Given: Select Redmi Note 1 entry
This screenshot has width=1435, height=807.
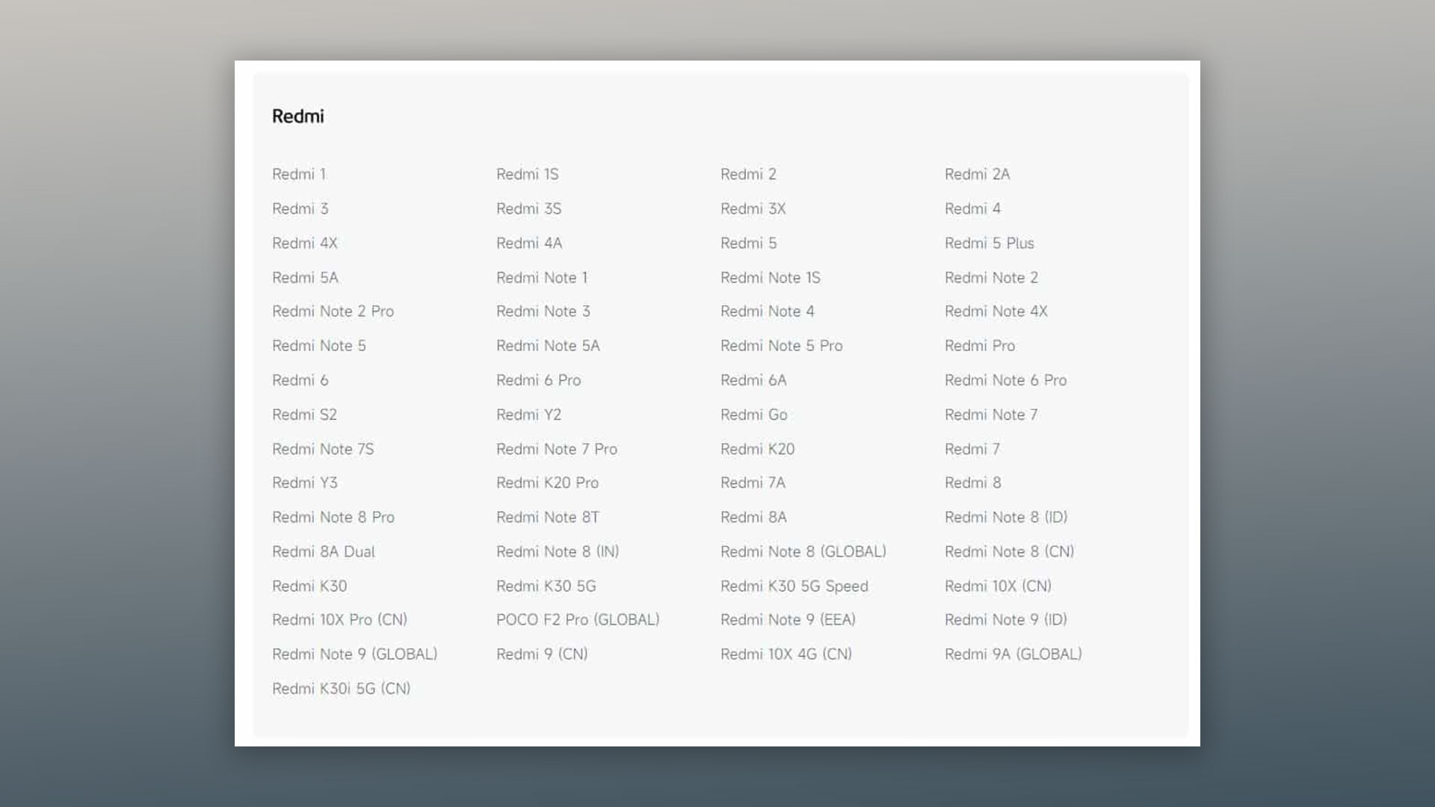Looking at the screenshot, I should point(542,277).
